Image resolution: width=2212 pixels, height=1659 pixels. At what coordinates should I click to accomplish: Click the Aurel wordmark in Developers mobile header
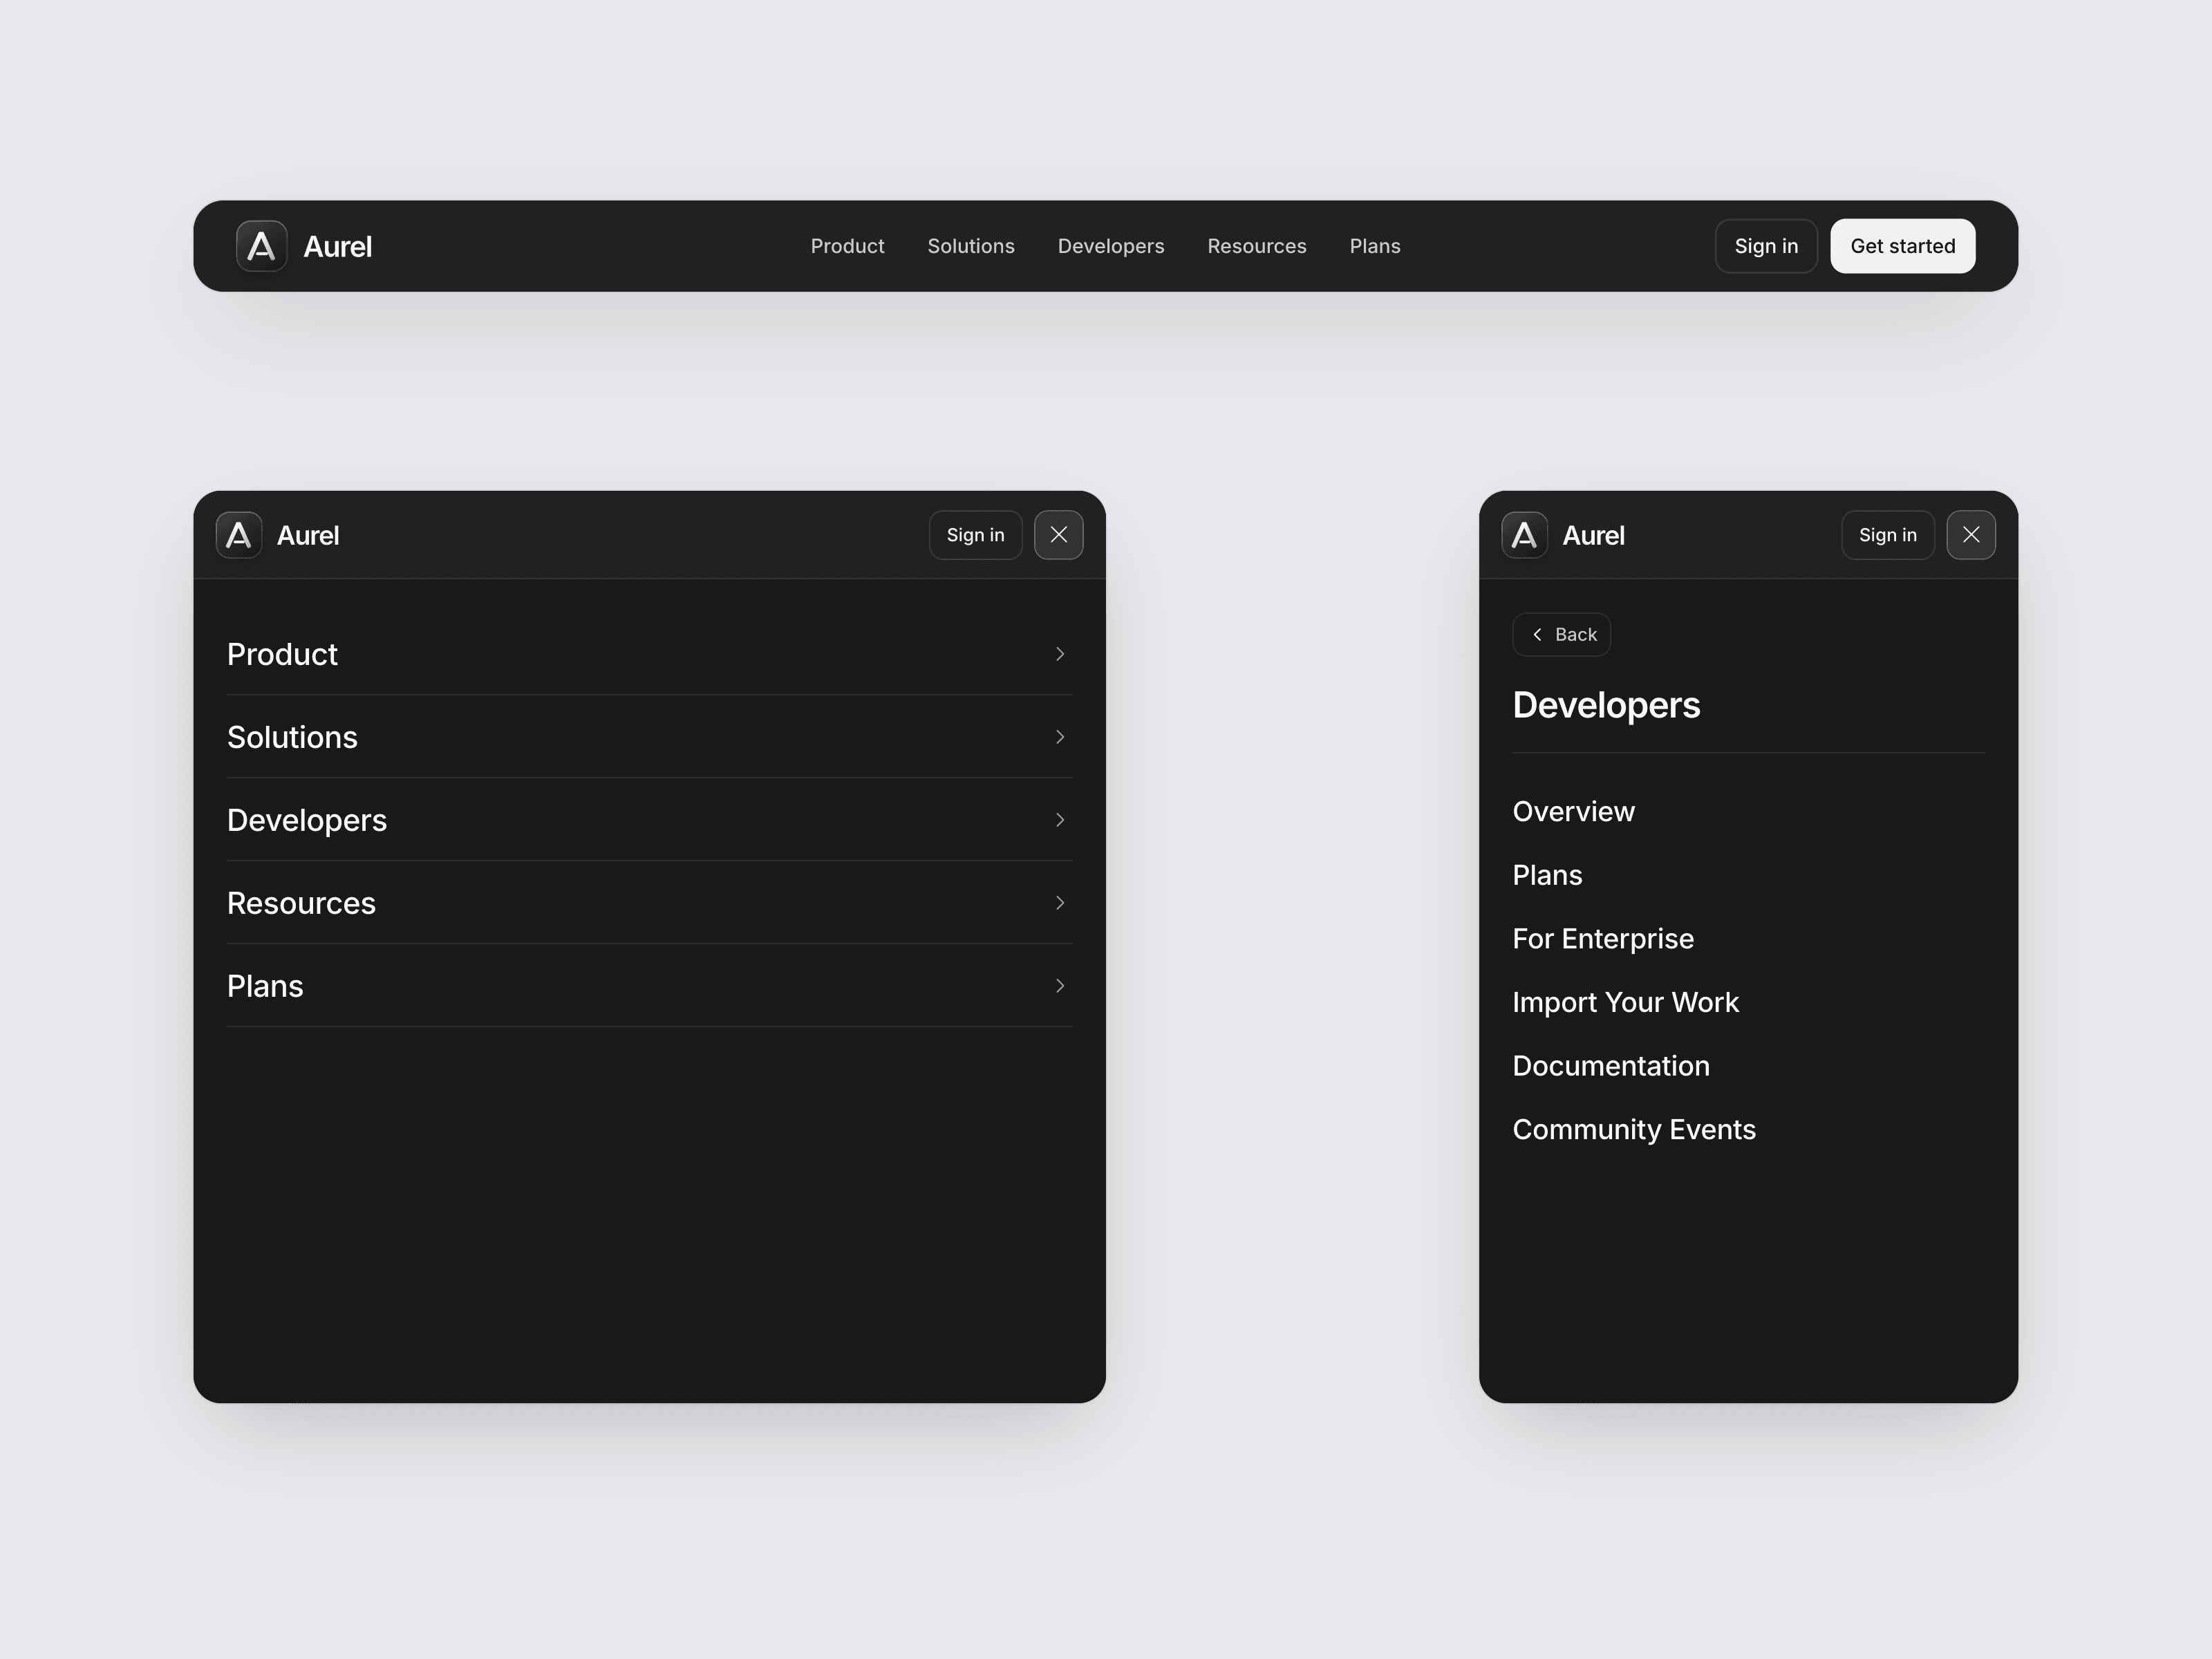click(1593, 536)
